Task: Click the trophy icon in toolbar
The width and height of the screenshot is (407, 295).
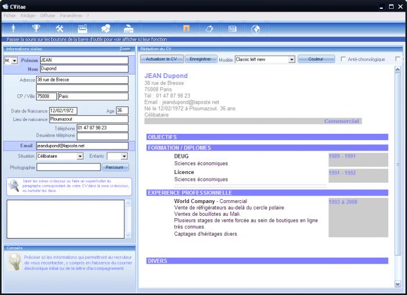Action: click(36, 28)
